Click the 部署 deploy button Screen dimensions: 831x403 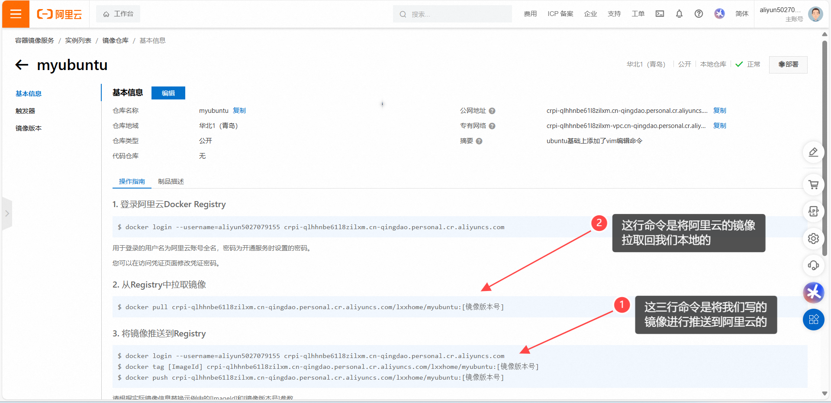(788, 64)
